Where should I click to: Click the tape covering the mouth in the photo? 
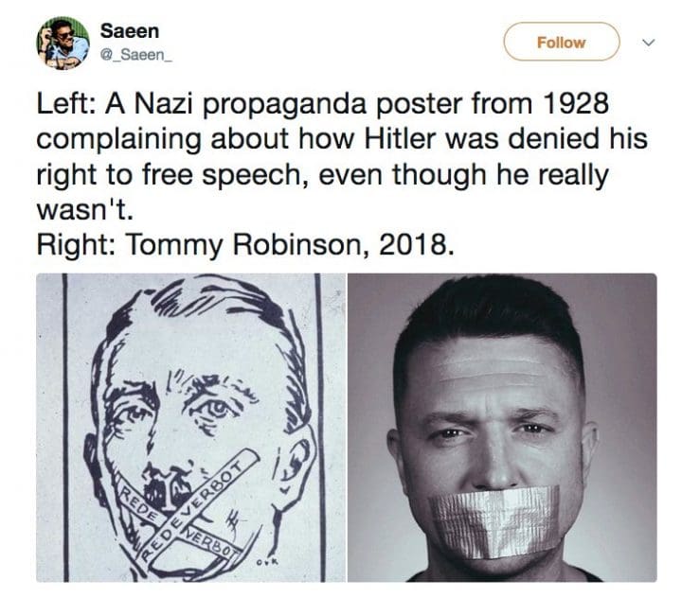tap(494, 521)
